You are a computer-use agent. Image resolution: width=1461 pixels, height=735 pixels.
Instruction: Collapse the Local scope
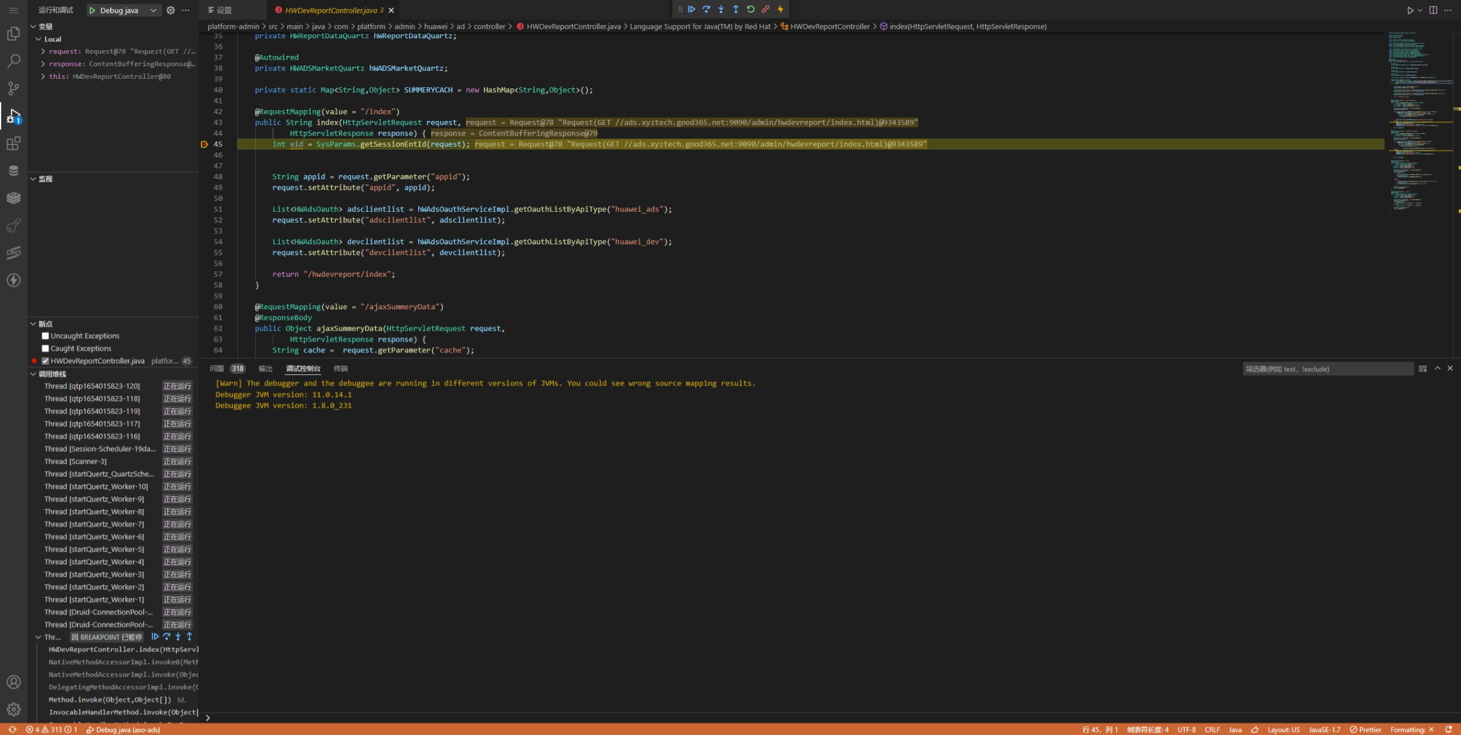[x=39, y=39]
